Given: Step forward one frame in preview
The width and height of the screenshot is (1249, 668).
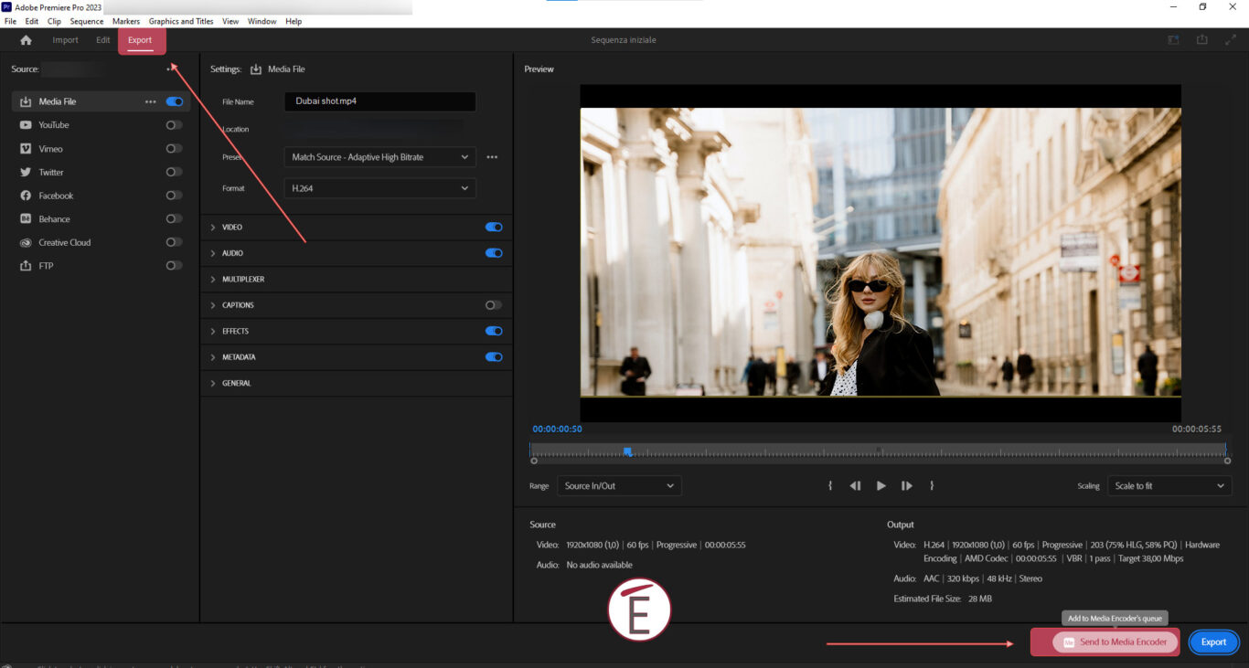Looking at the screenshot, I should pyautogui.click(x=907, y=486).
